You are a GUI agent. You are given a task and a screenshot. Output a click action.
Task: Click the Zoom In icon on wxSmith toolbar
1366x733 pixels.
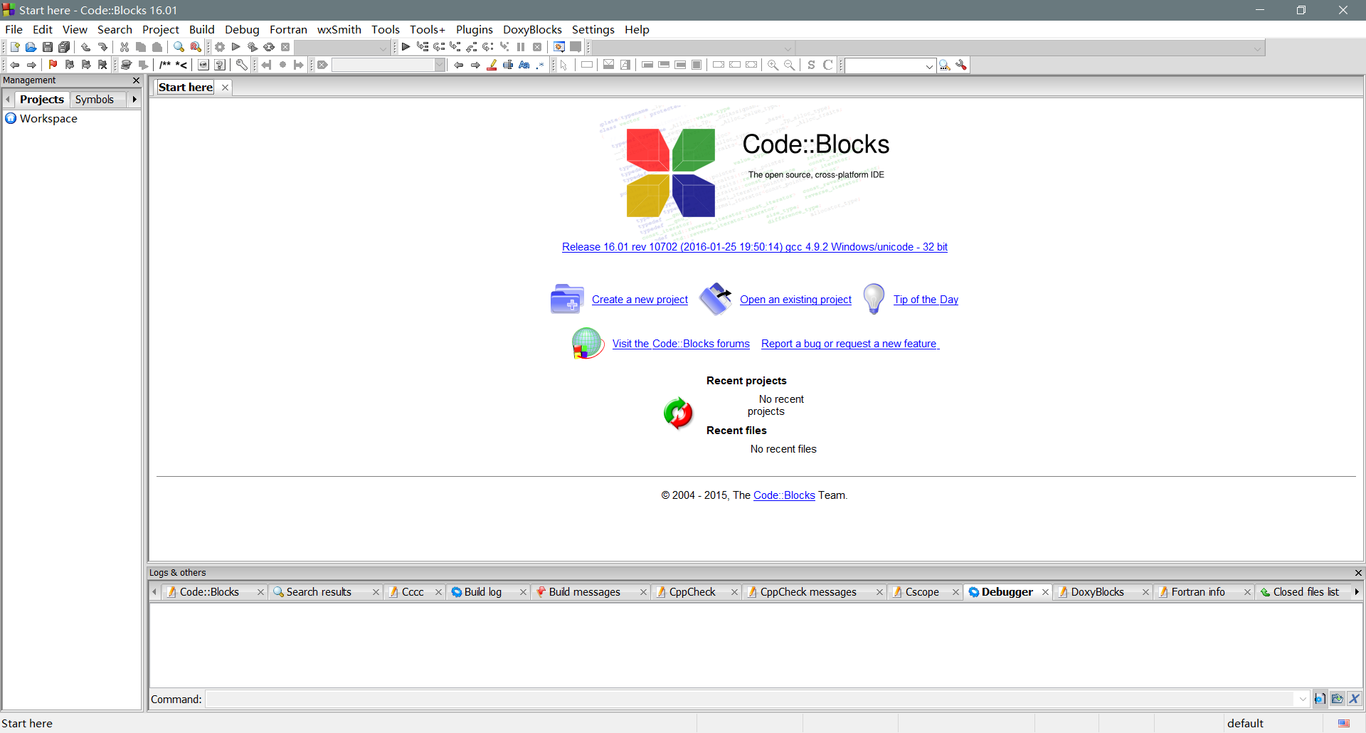(x=773, y=65)
